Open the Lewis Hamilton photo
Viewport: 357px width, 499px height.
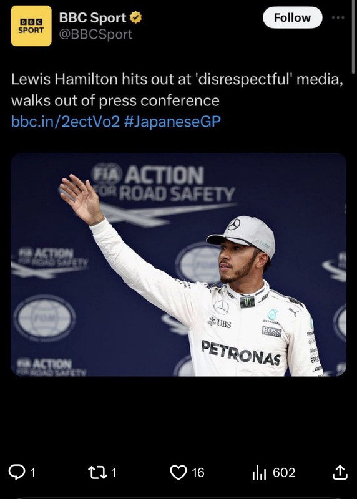click(178, 264)
